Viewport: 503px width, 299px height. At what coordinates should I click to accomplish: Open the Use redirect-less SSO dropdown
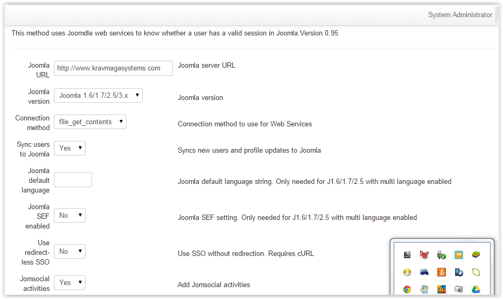pyautogui.click(x=69, y=251)
